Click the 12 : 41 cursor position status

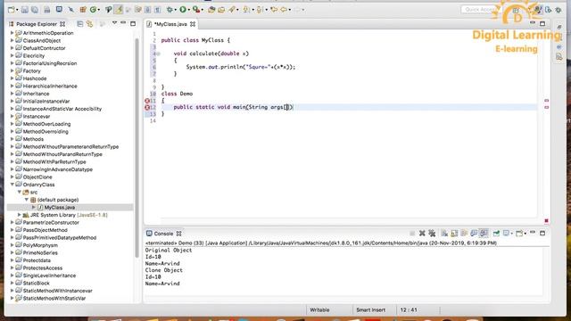pyautogui.click(x=409, y=310)
